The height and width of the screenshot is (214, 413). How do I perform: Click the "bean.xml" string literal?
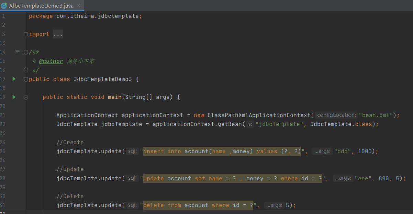[x=376, y=115]
